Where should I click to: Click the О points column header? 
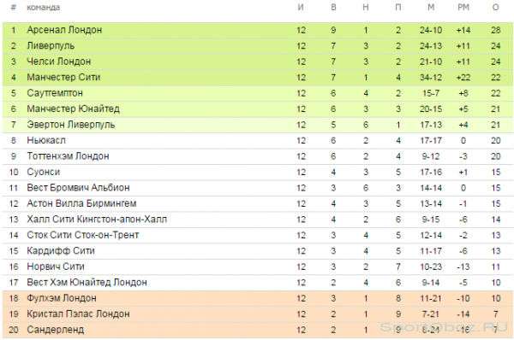(x=496, y=7)
